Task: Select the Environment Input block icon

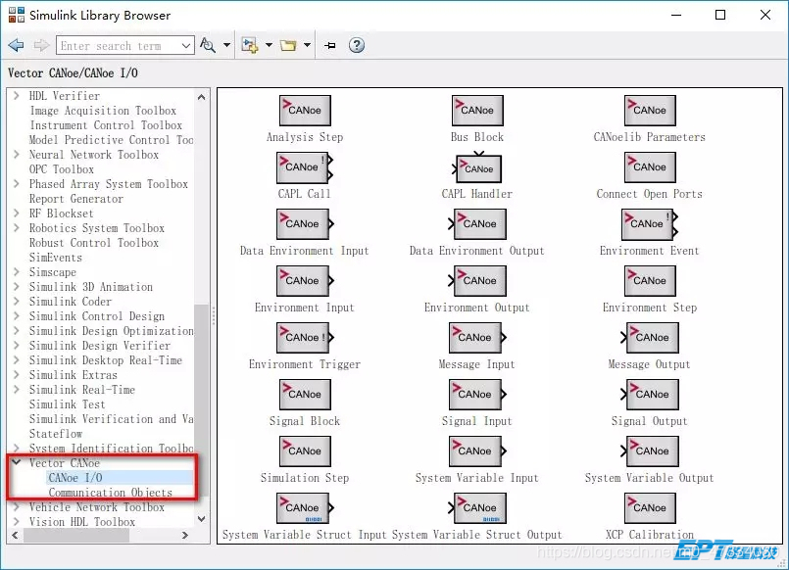Action: coord(305,281)
